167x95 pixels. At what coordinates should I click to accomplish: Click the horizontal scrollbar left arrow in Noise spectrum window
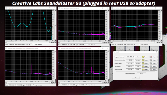(x=59, y=42)
